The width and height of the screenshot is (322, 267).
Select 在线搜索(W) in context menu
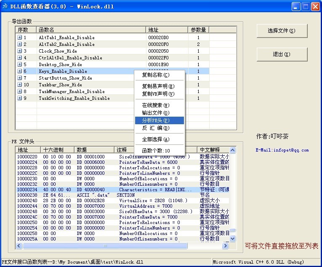coord(160,105)
